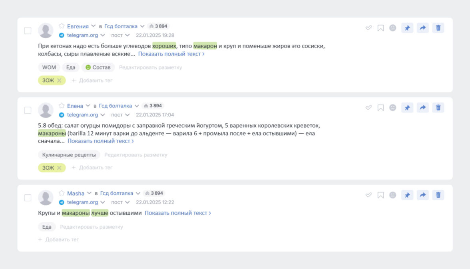
Task: Bookmark Елена's post
Action: (x=380, y=107)
